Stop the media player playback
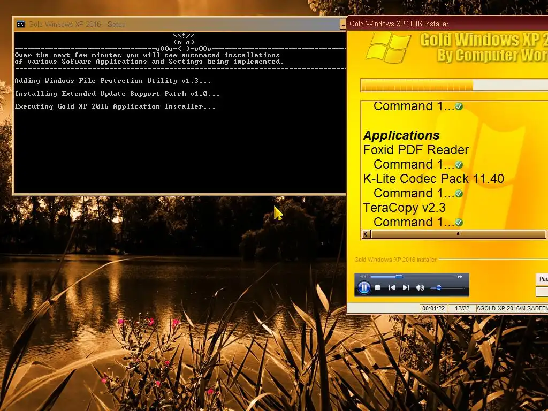548x411 pixels. click(x=377, y=287)
